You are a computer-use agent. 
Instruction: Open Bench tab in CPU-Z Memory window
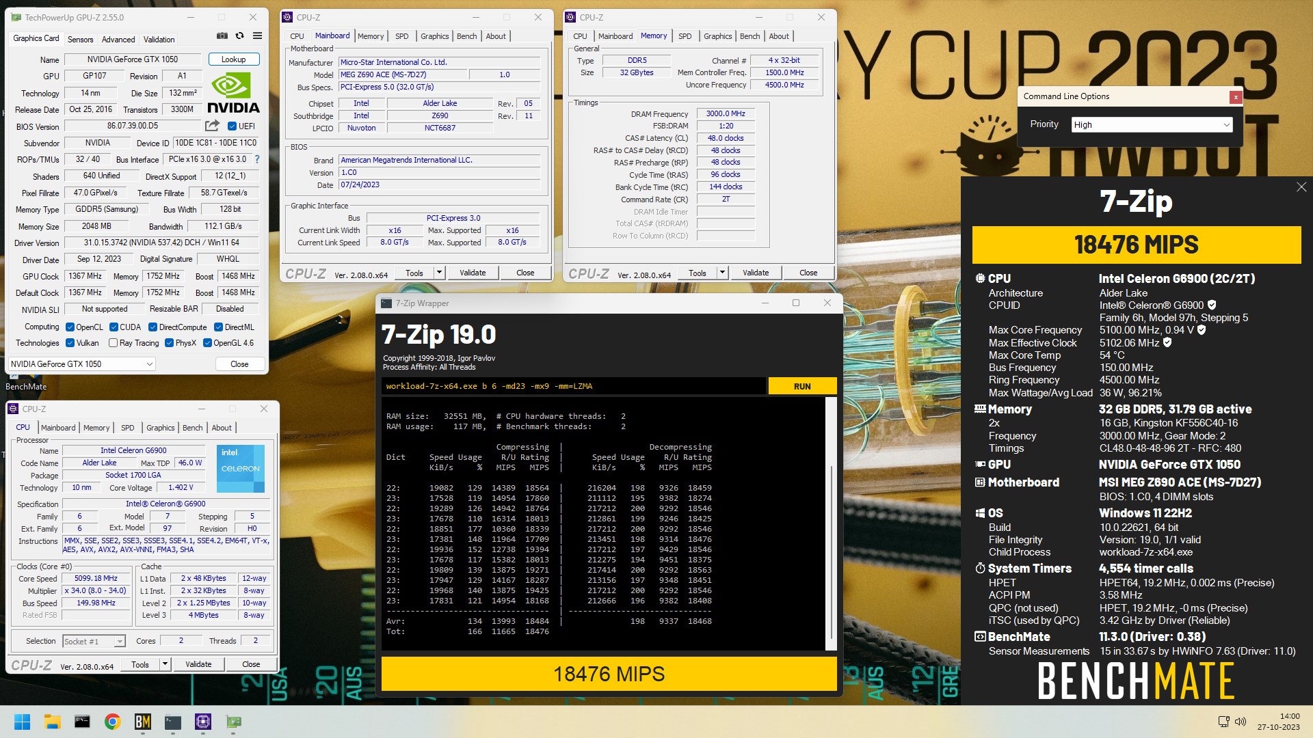[x=750, y=36]
